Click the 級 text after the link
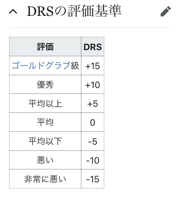Screen dimensions: 181x197 (x=75, y=66)
